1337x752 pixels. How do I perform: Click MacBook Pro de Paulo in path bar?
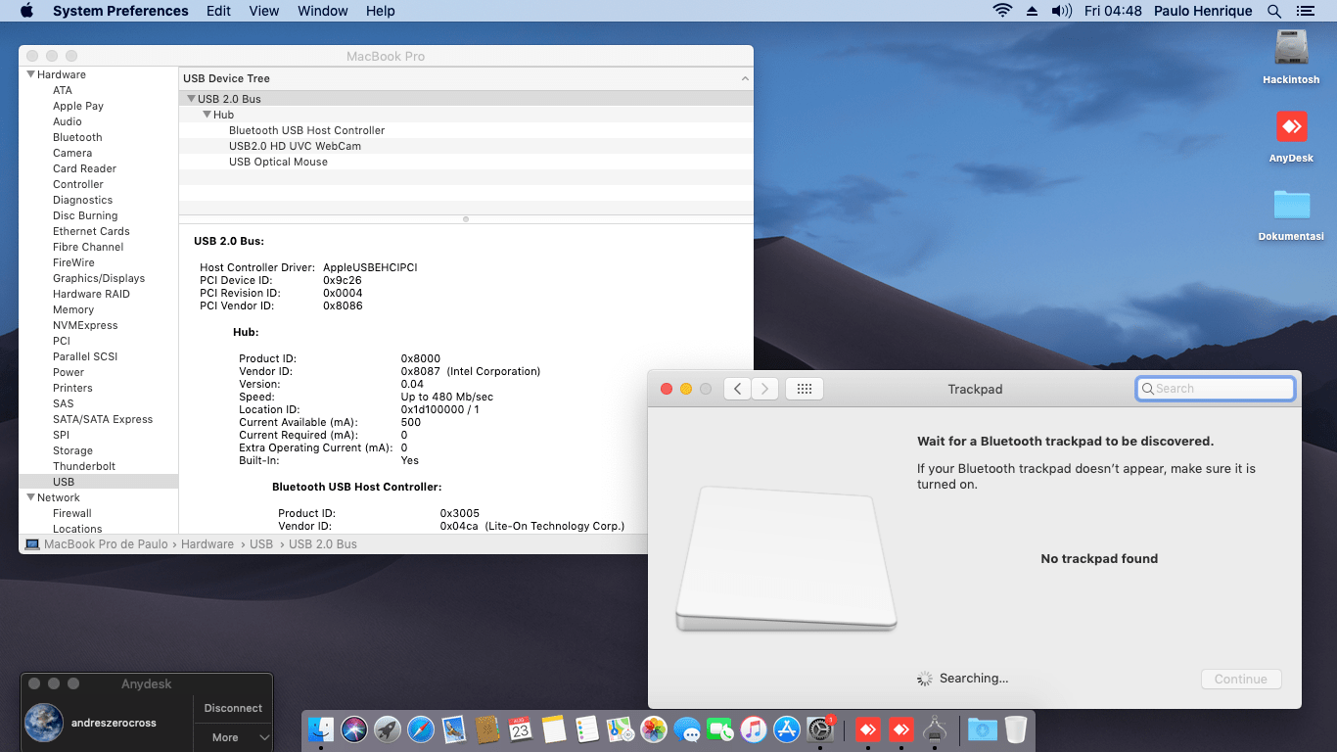pos(107,544)
